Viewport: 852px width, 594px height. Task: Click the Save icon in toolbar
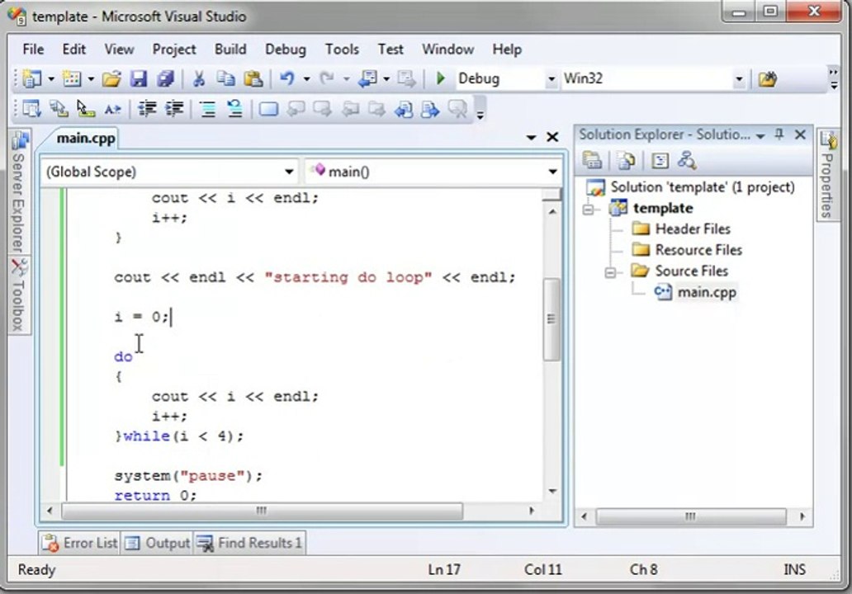pyautogui.click(x=139, y=79)
